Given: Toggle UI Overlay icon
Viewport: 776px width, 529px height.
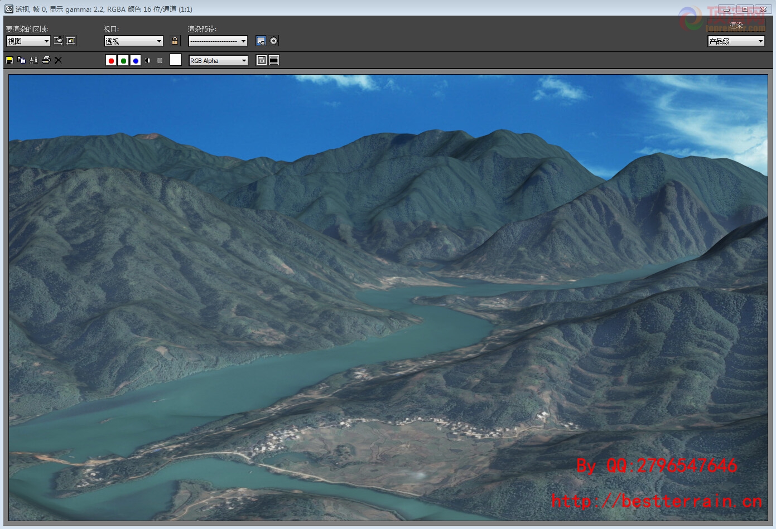Looking at the screenshot, I should pos(262,60).
